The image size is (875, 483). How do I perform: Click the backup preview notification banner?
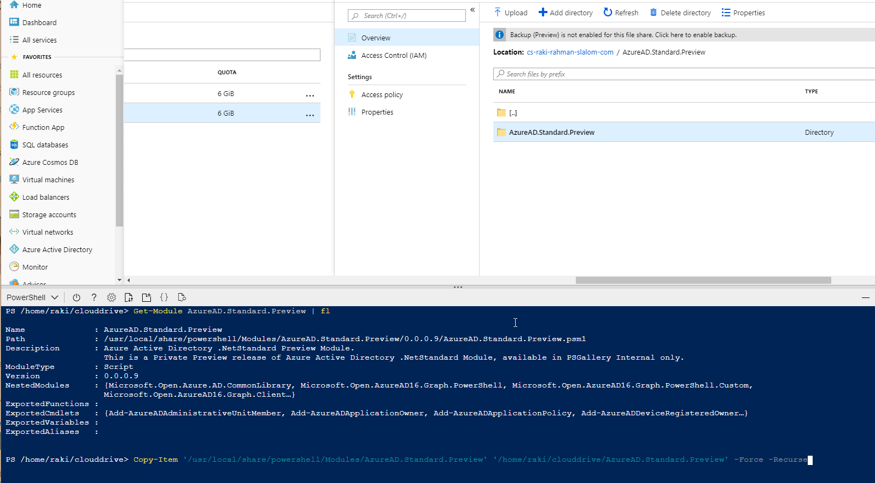(684, 34)
